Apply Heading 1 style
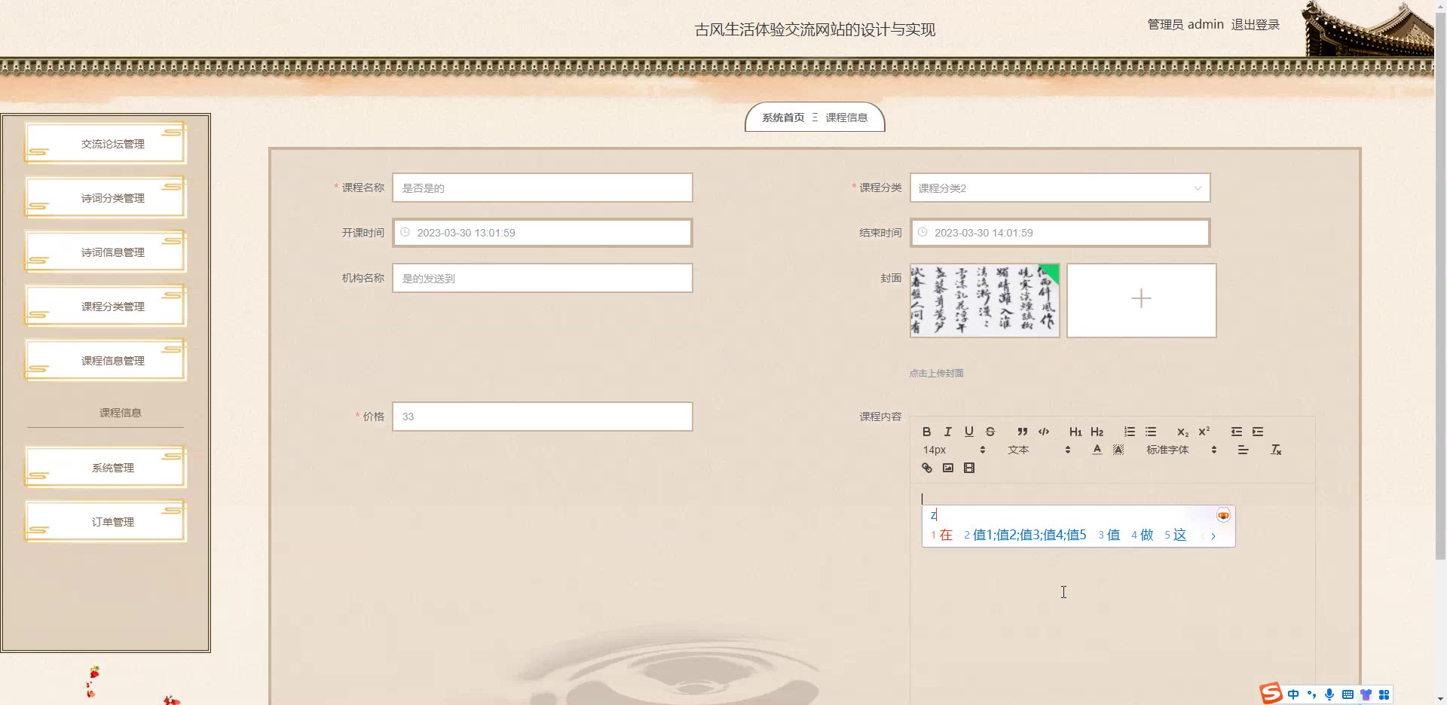The image size is (1447, 705). pos(1075,432)
